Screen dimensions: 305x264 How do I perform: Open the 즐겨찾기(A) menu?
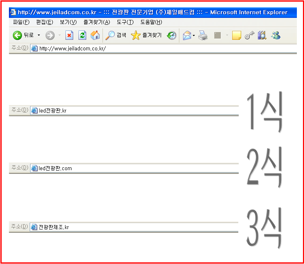tap(97, 22)
